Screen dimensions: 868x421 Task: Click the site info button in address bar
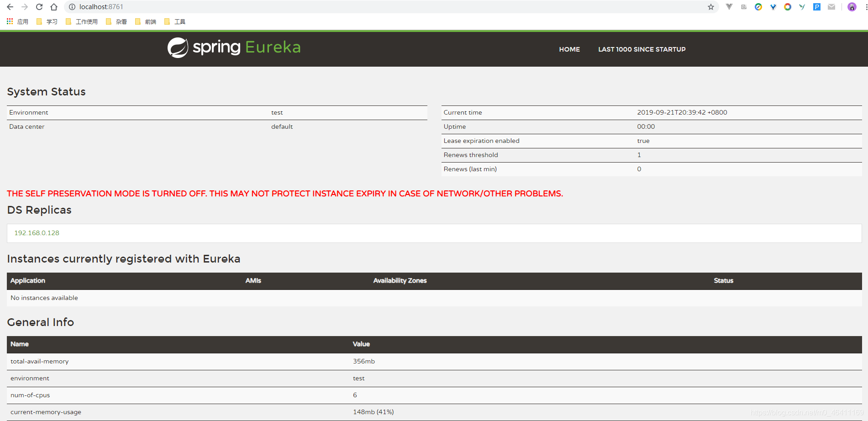pyautogui.click(x=71, y=7)
